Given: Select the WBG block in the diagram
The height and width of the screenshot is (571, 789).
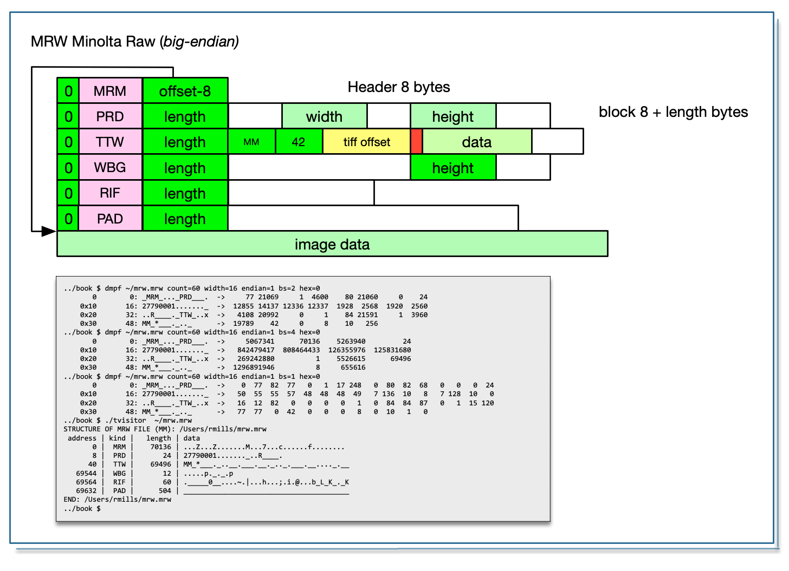Looking at the screenshot, I should pyautogui.click(x=110, y=167).
